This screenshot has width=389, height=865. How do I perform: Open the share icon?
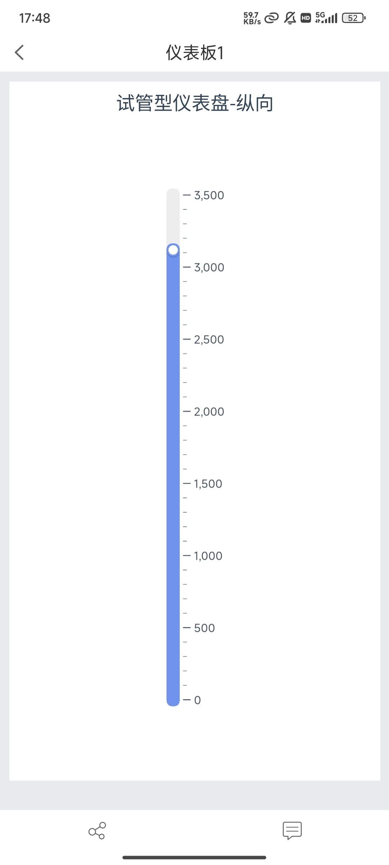pyautogui.click(x=97, y=830)
